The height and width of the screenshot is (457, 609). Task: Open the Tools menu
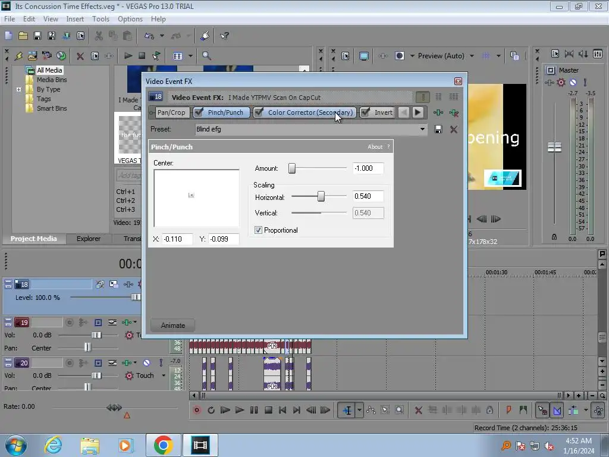click(x=101, y=18)
